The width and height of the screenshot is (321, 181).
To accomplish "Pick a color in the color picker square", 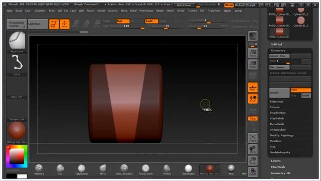I will (x=17, y=156).
